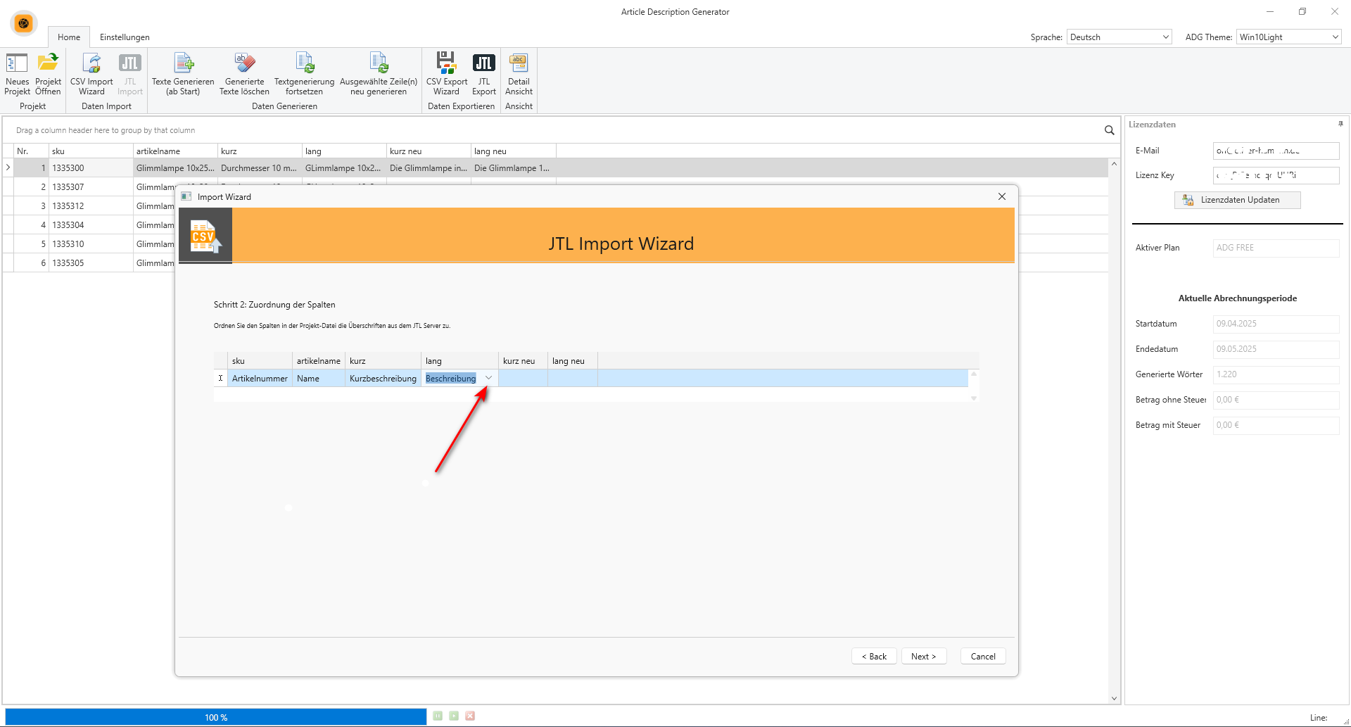
Task: Click the green pause icon in status bar
Action: click(x=438, y=716)
